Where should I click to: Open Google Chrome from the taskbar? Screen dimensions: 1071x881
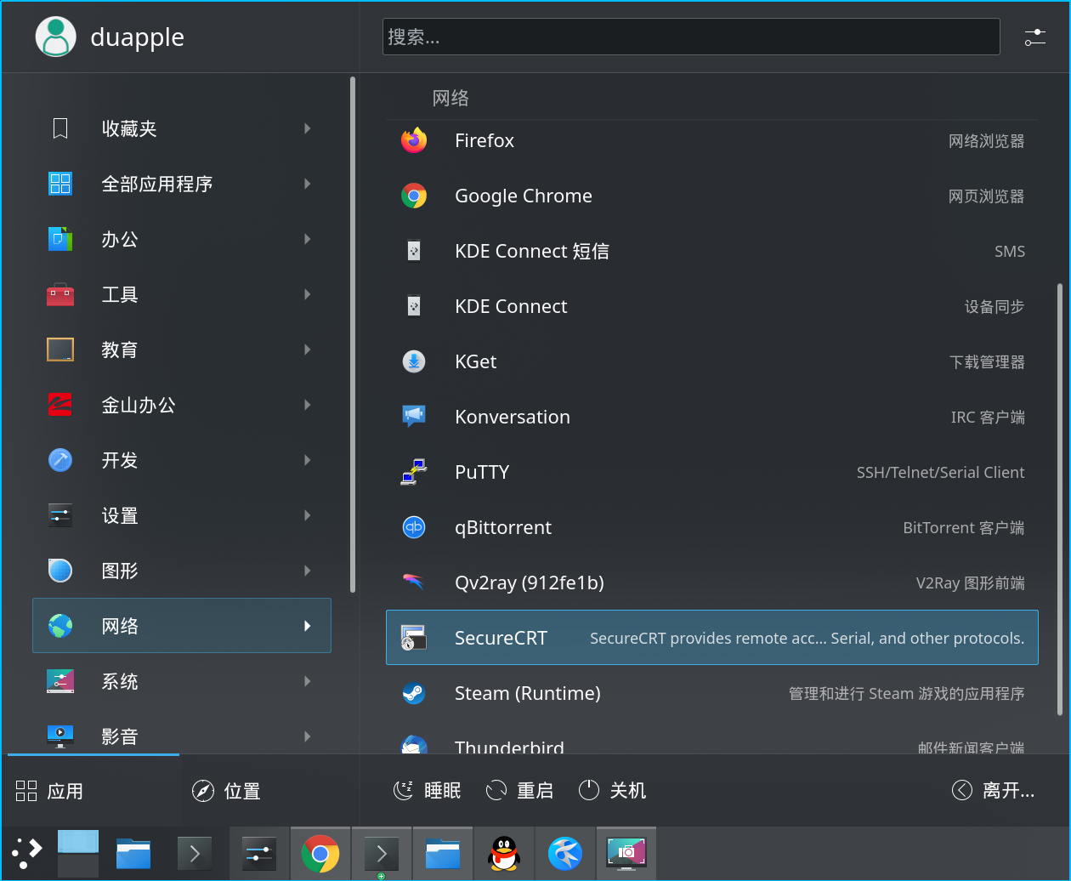click(x=320, y=853)
